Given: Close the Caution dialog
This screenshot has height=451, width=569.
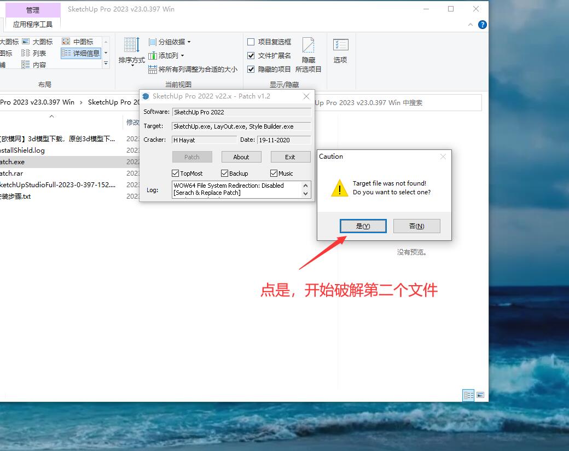Looking at the screenshot, I should click(443, 157).
